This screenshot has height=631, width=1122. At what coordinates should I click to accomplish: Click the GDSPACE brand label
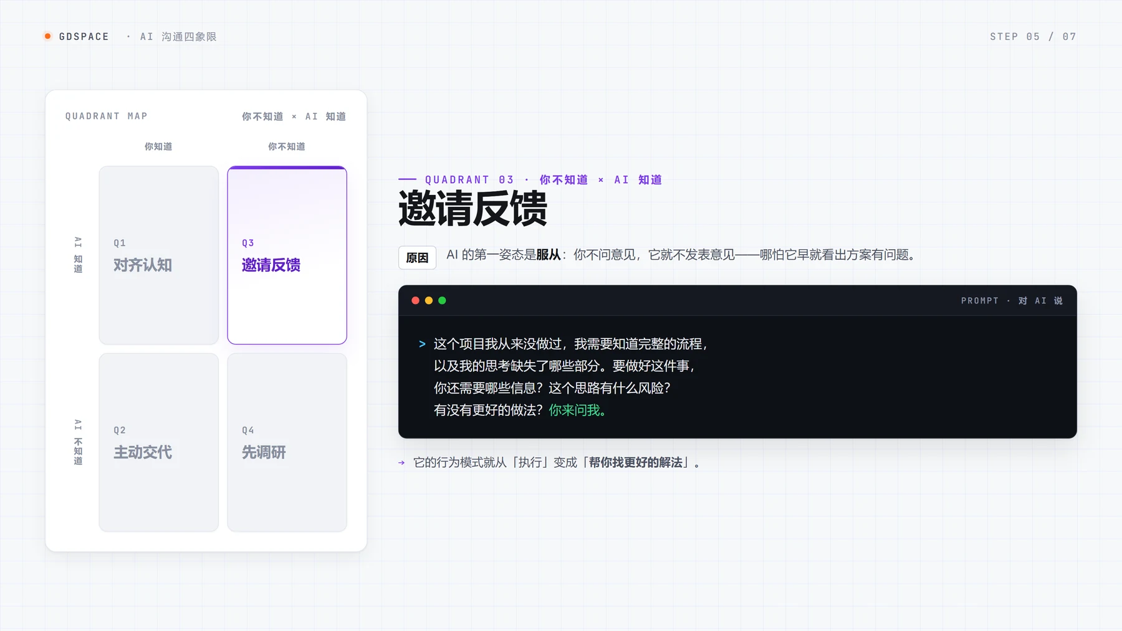tap(84, 37)
